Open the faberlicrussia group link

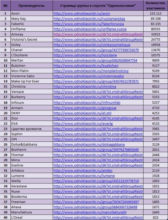(x=89, y=24)
